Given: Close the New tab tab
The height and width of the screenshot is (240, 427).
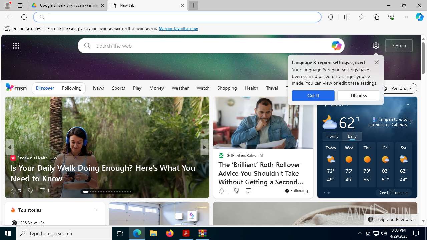Looking at the screenshot, I should 182,5.
